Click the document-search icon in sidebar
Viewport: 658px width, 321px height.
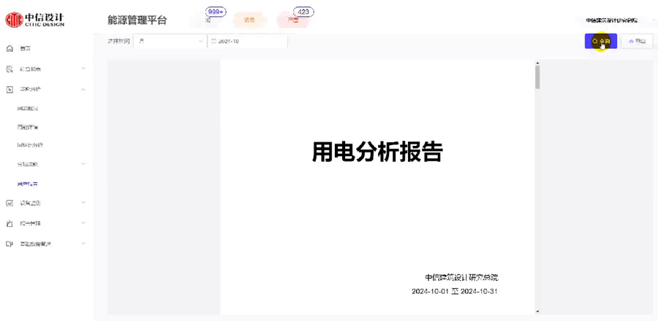tap(10, 69)
